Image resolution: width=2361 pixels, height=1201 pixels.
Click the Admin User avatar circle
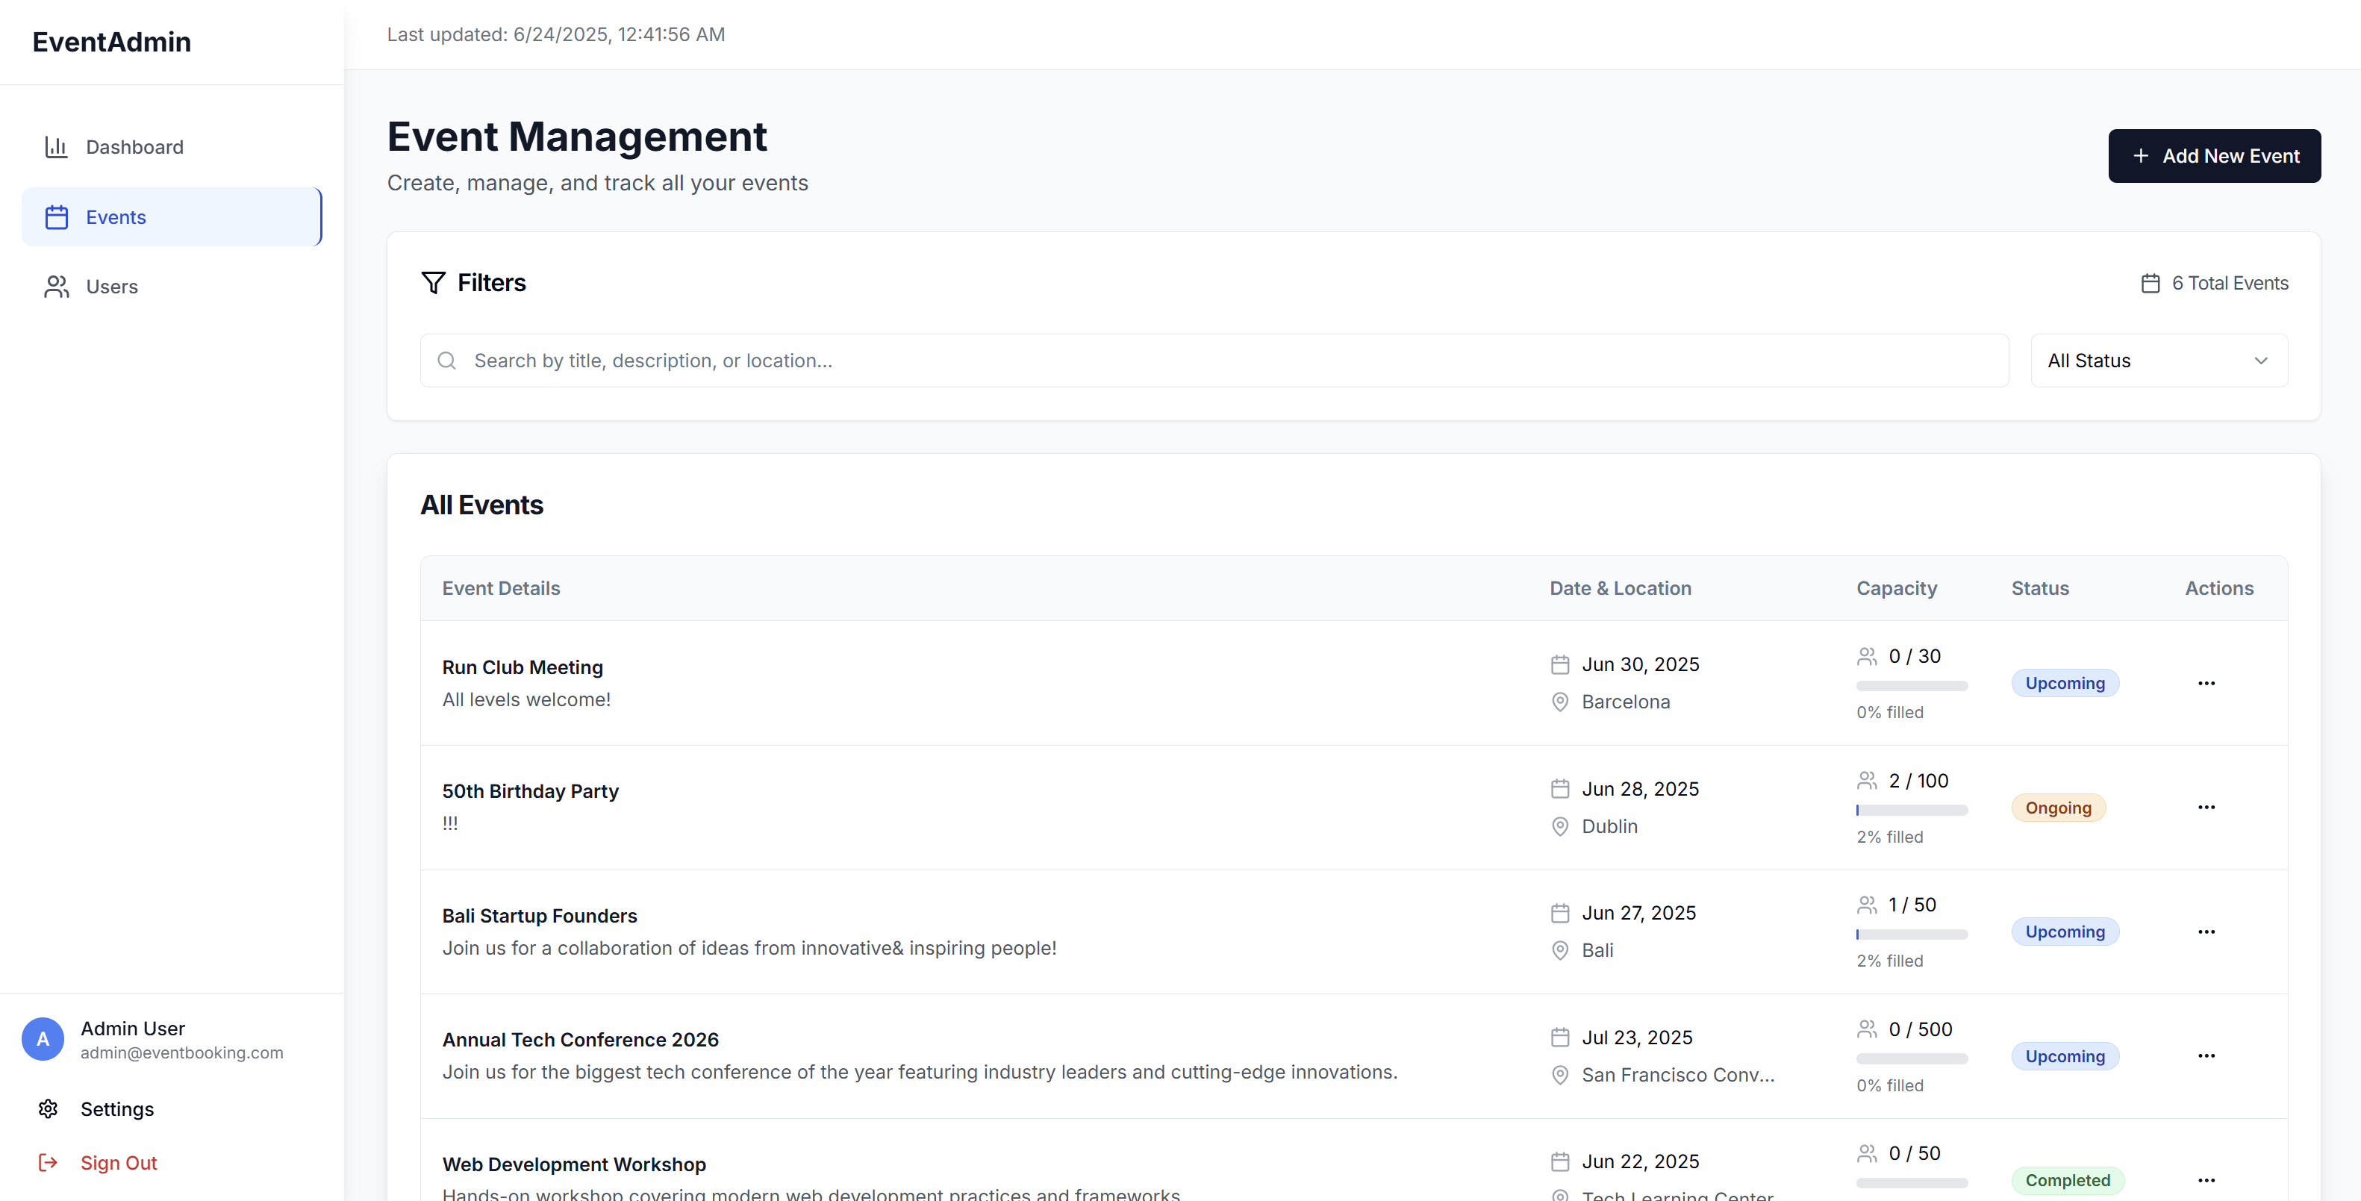[x=42, y=1039]
